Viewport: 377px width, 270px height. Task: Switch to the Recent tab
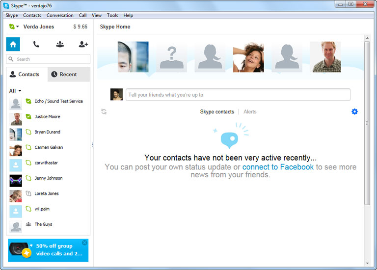pos(69,74)
